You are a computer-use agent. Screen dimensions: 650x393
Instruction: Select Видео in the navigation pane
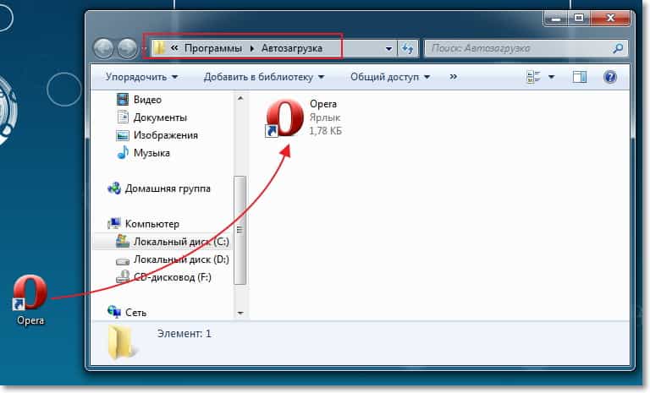[x=147, y=100]
